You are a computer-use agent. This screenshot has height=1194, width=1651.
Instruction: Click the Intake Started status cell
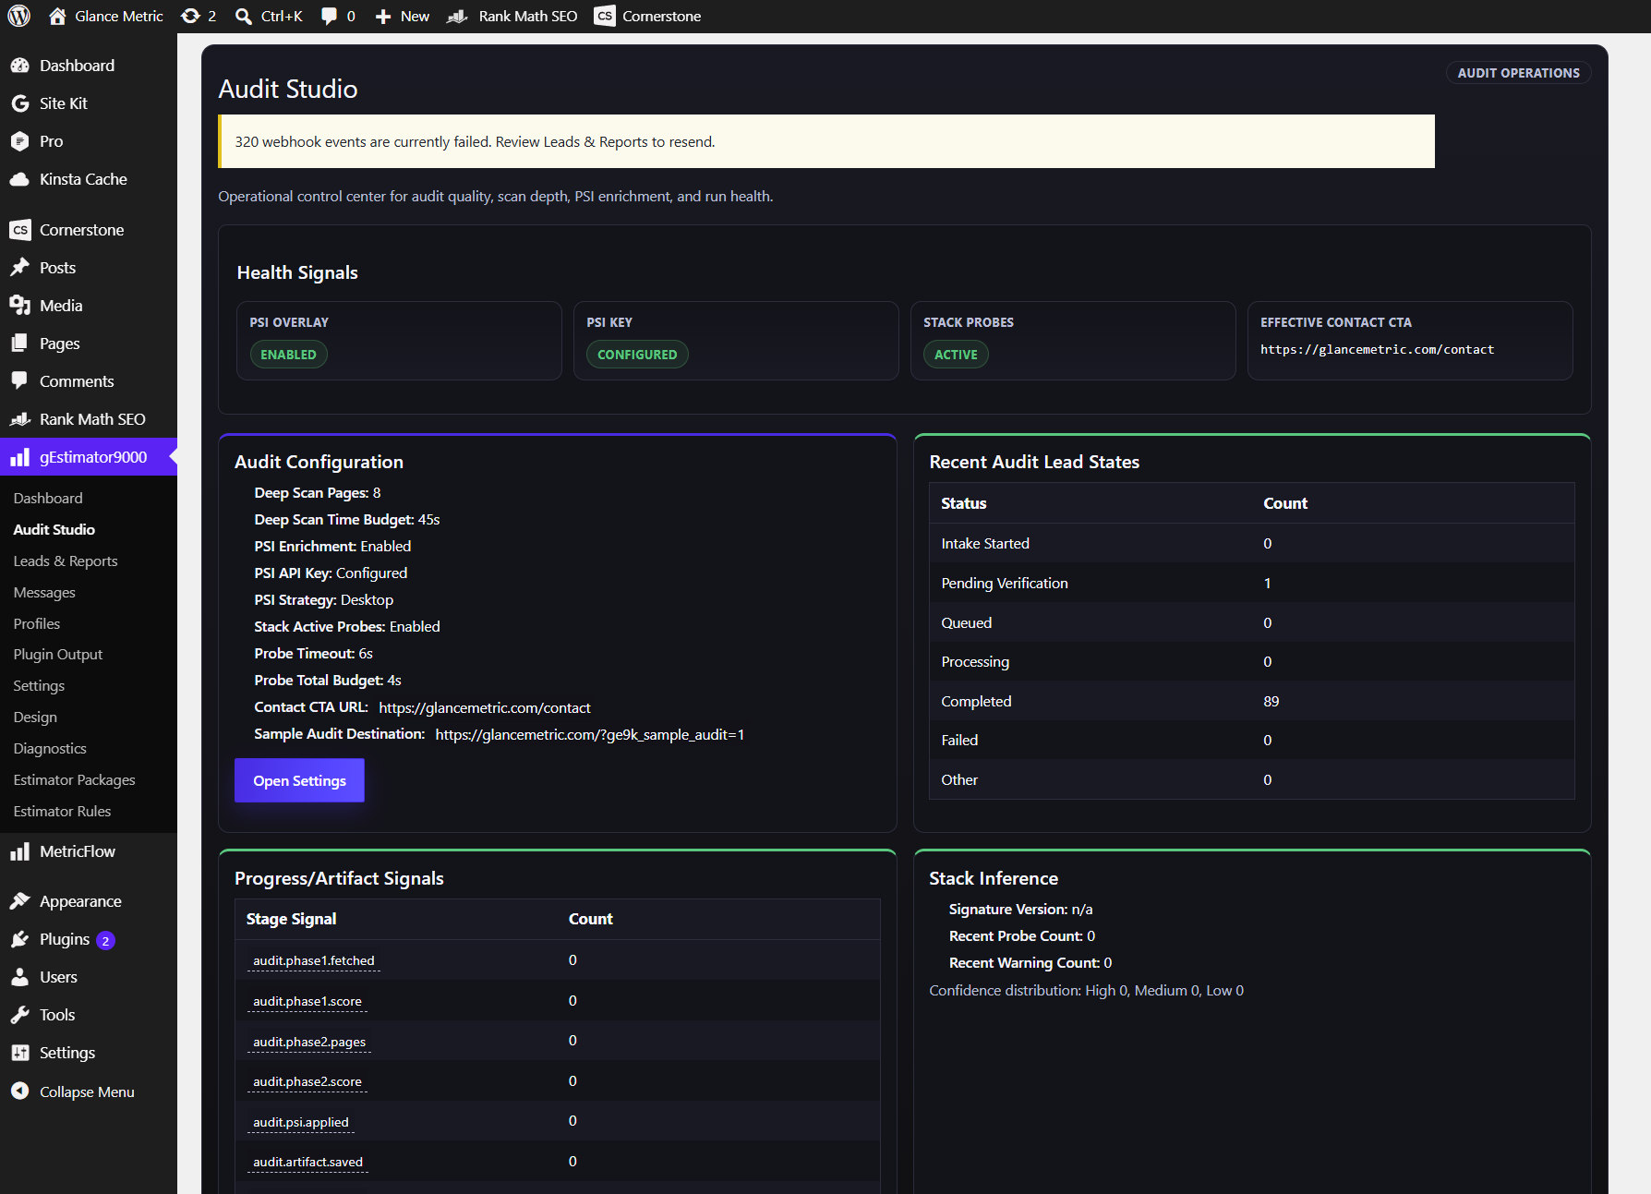coord(985,544)
